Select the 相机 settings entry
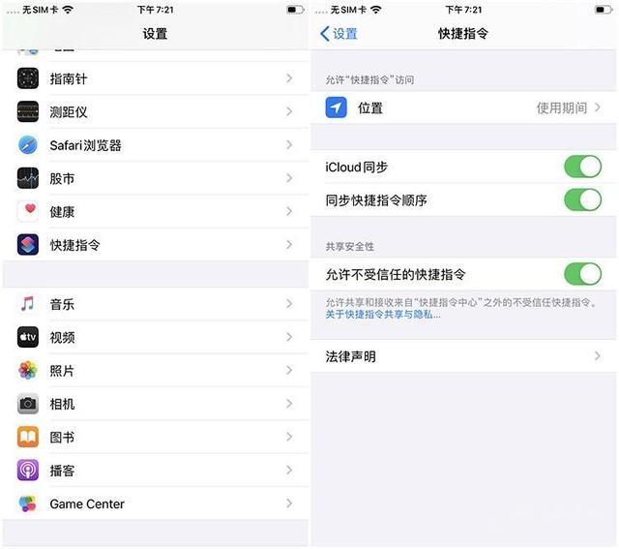619x549 pixels. pyautogui.click(x=155, y=404)
